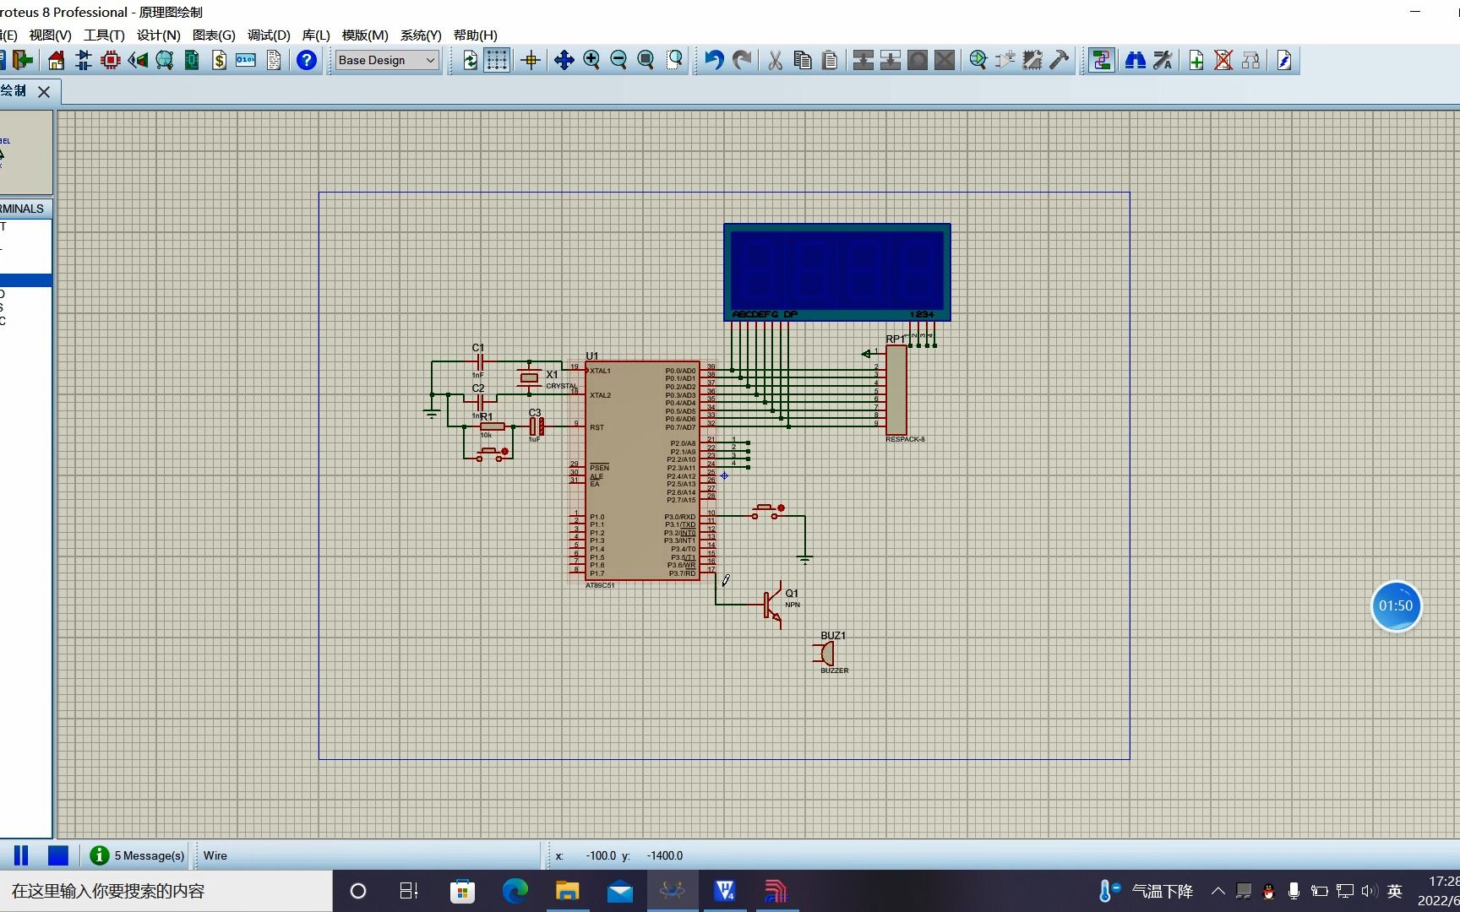The width and height of the screenshot is (1460, 912).
Task: Click the Packaging Tool icon
Action: pos(1032,60)
